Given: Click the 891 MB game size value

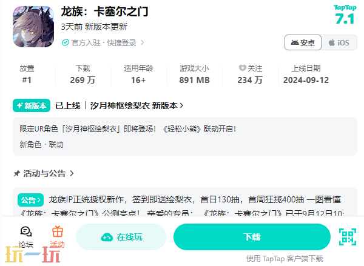Looking at the screenshot, I should click(x=194, y=80).
